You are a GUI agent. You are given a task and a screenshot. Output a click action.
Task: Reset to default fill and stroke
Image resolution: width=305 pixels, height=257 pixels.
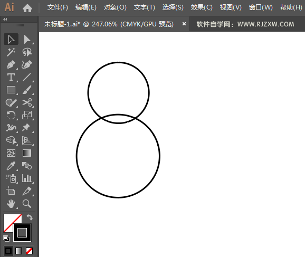click(6, 239)
